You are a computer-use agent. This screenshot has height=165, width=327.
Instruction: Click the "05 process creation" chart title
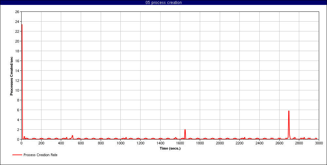tap(163, 3)
